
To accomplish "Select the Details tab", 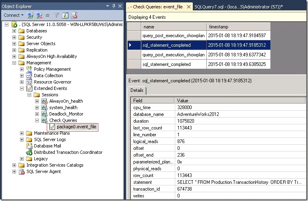I will coord(137,90).
